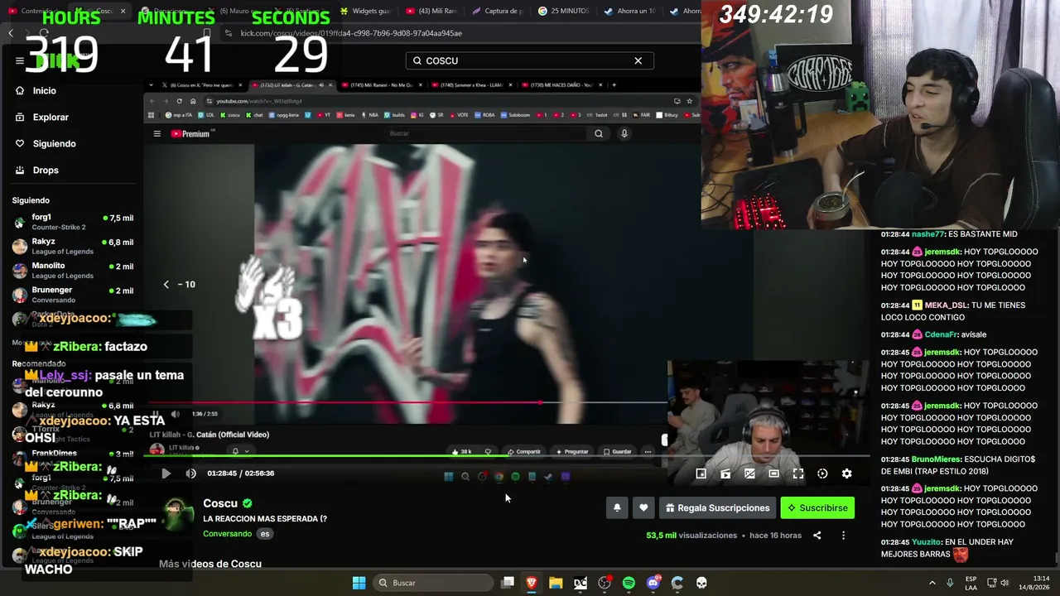The width and height of the screenshot is (1060, 596).
Task: Open Kick player settings gear
Action: pos(846,473)
